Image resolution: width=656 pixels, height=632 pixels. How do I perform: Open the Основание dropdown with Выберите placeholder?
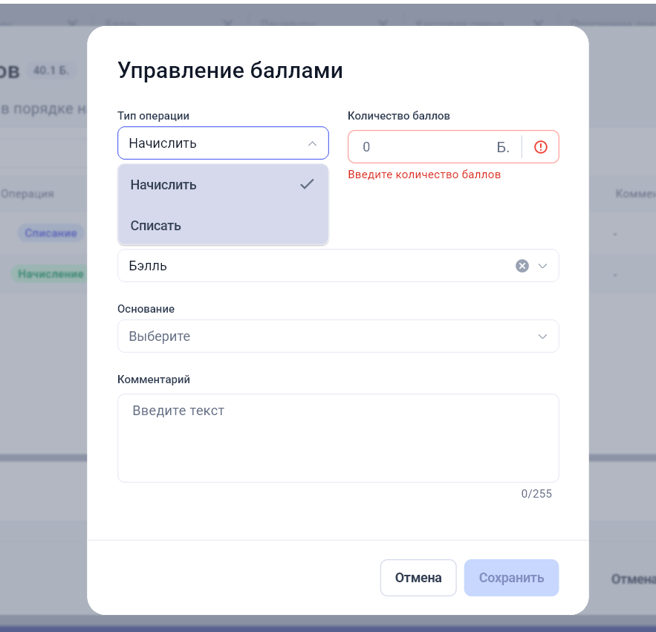coord(338,336)
